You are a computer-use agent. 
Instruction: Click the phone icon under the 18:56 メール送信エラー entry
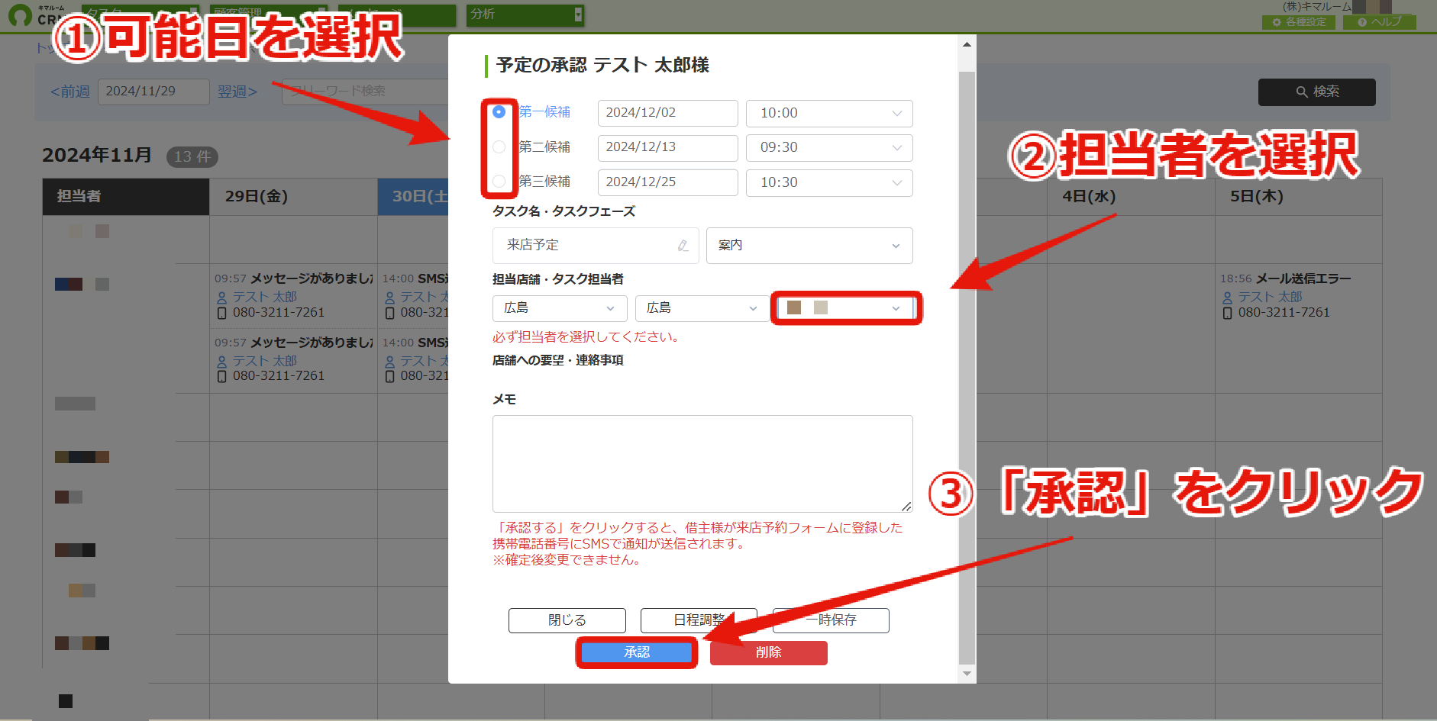click(x=1227, y=313)
